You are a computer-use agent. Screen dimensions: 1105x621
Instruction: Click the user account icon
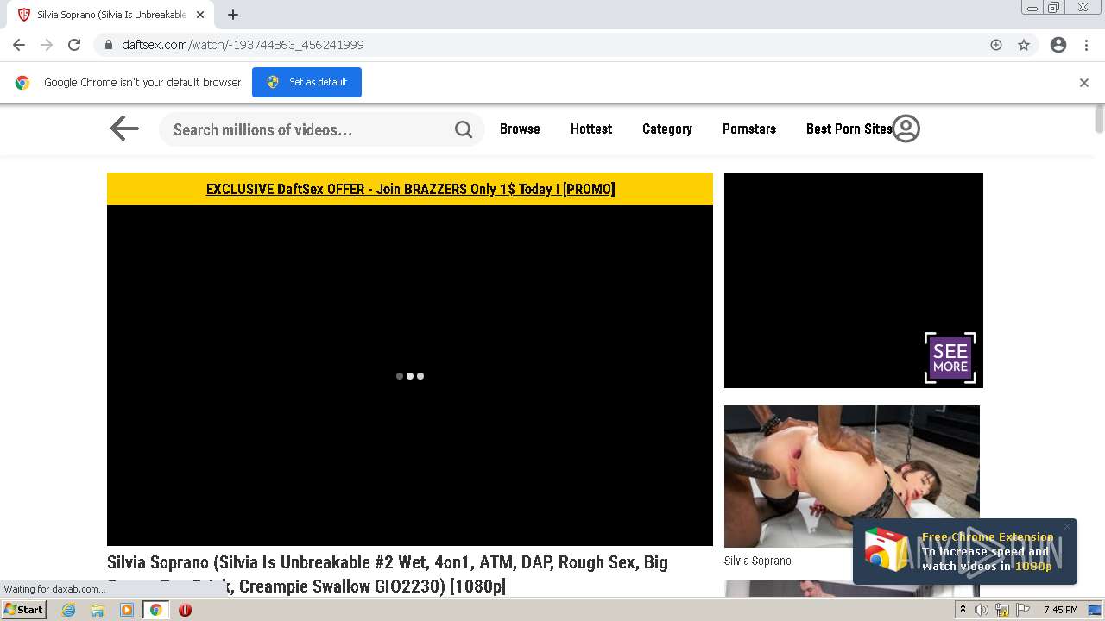click(x=906, y=129)
